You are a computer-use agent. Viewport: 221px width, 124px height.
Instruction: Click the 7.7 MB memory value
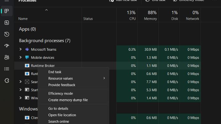point(151,82)
